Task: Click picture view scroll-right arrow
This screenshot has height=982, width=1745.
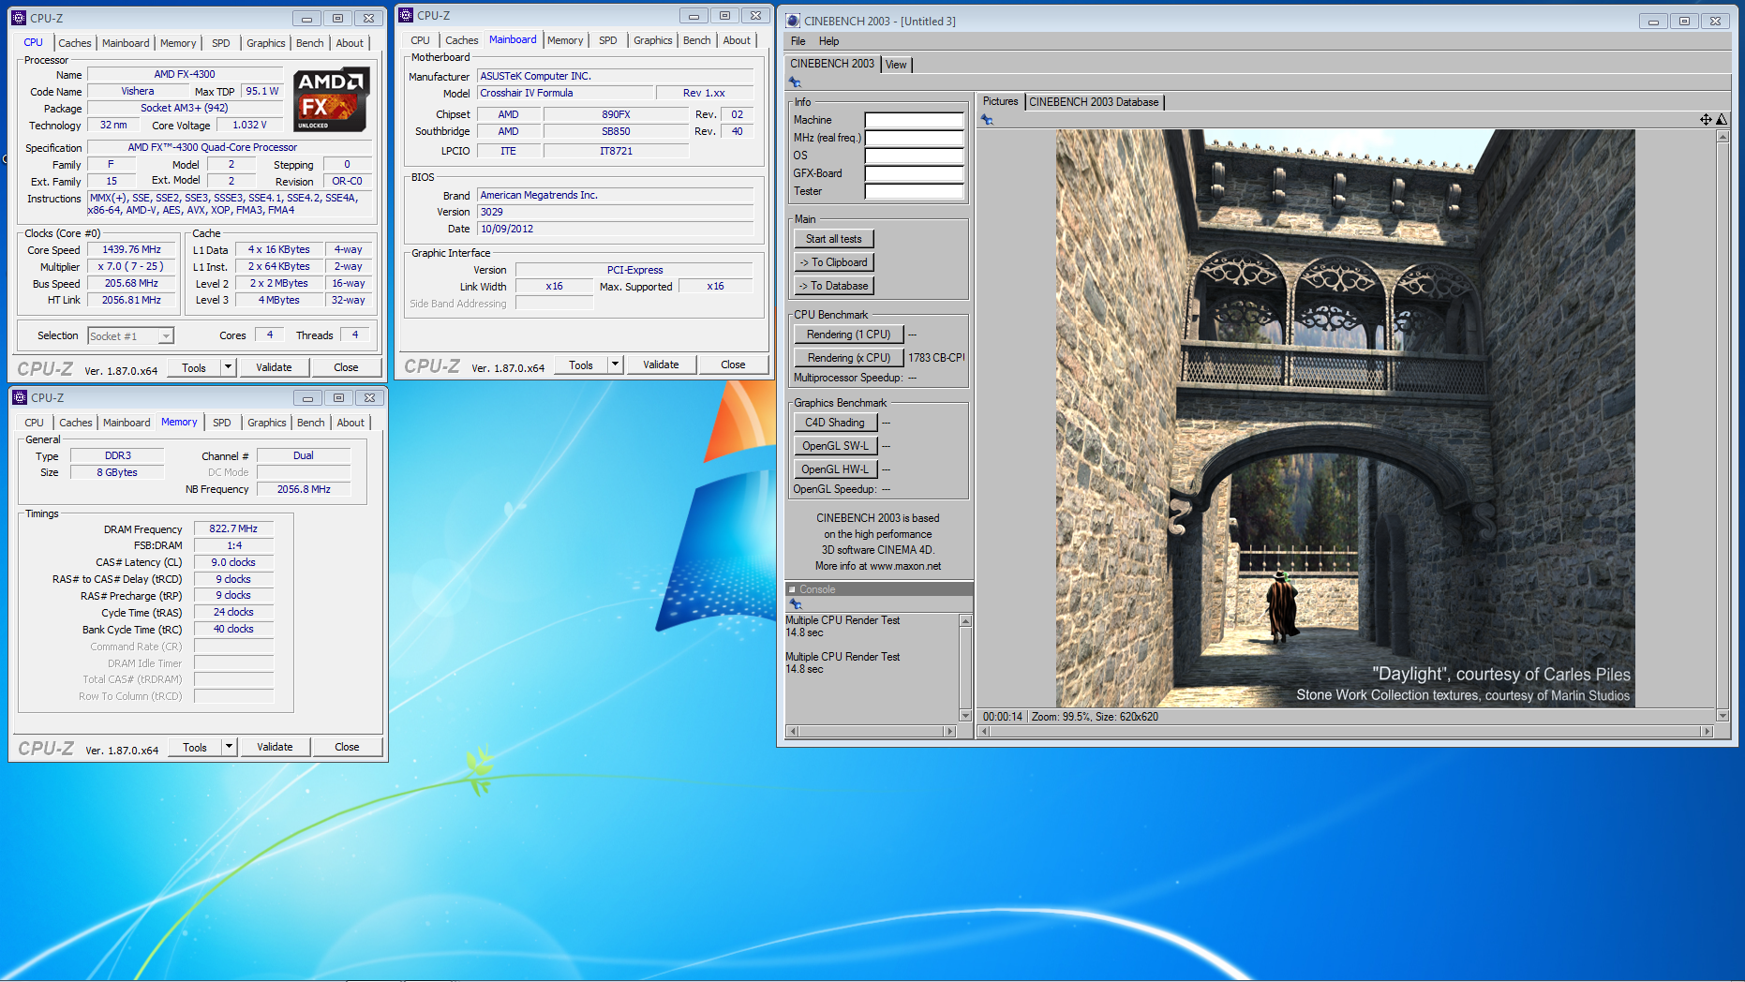Action: tap(1707, 731)
